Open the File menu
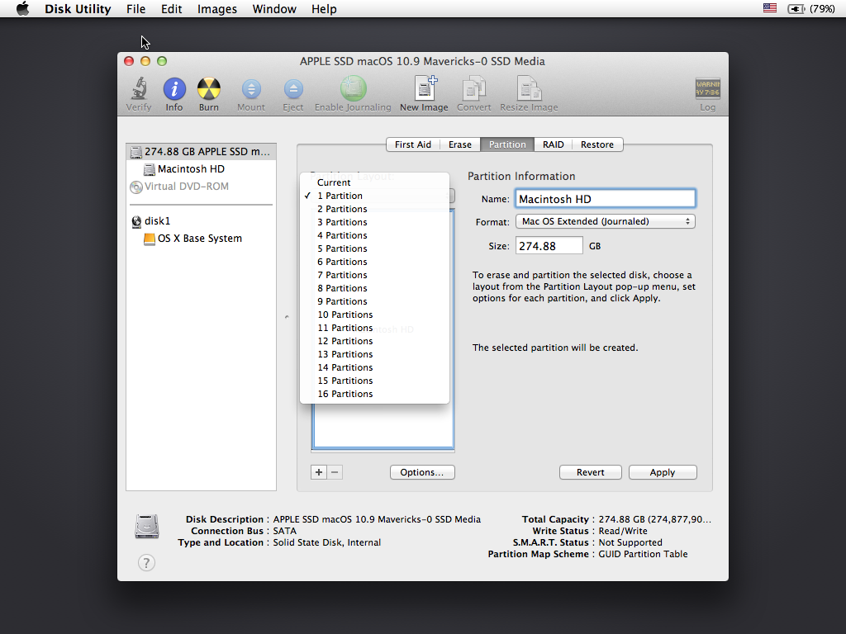The width and height of the screenshot is (846, 634). click(x=136, y=8)
